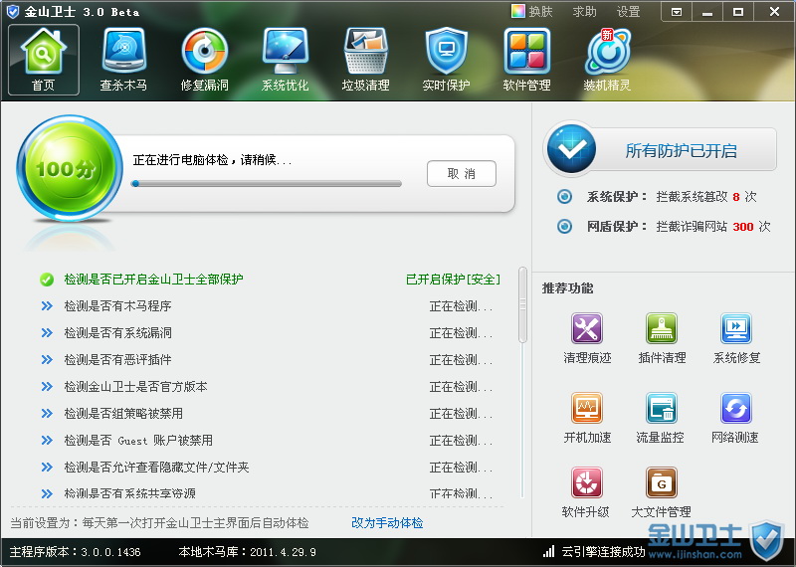Click the red count 300
796x567 pixels.
click(742, 227)
